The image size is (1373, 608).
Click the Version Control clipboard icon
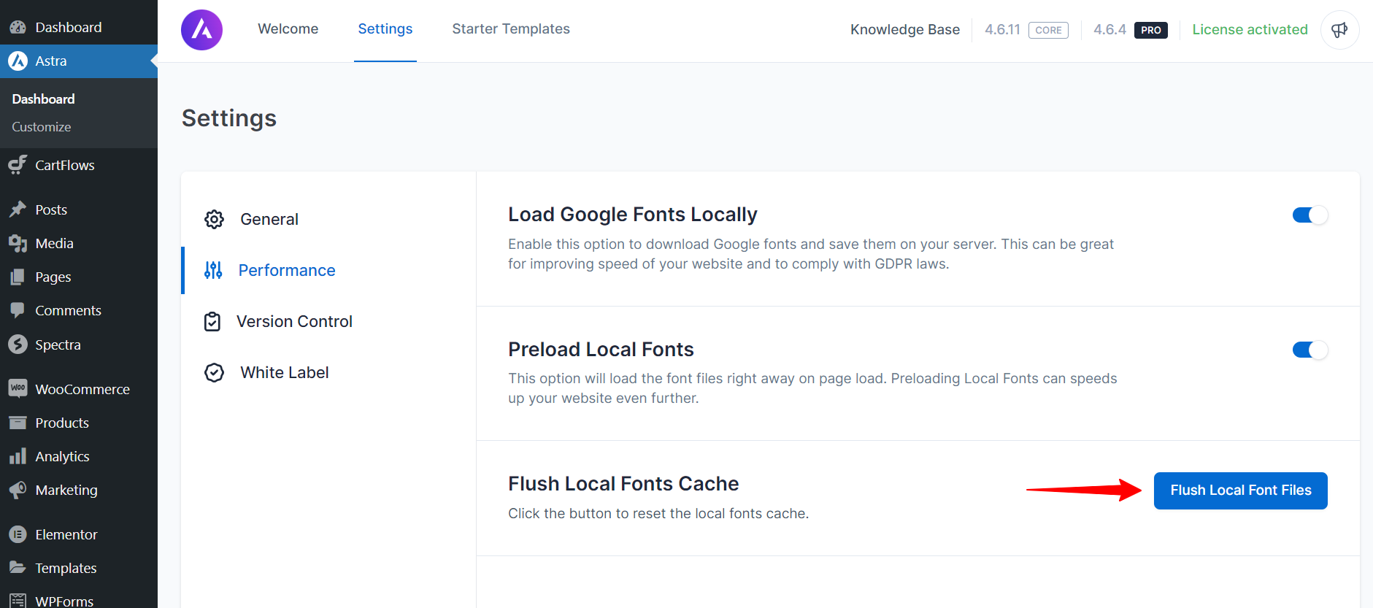pos(212,321)
